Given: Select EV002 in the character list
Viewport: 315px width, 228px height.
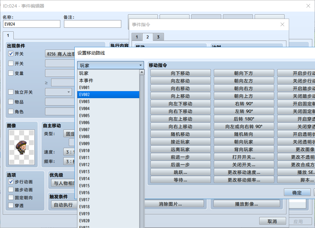Looking at the screenshot, I should 108,95.
